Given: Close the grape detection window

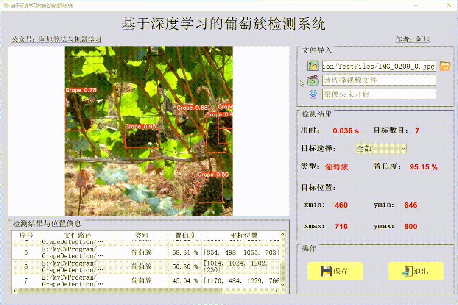Looking at the screenshot, I should tap(449, 5).
